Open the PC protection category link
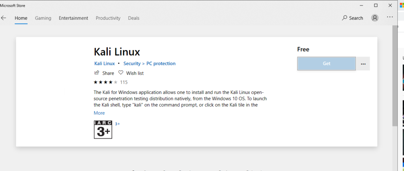 click(x=161, y=64)
